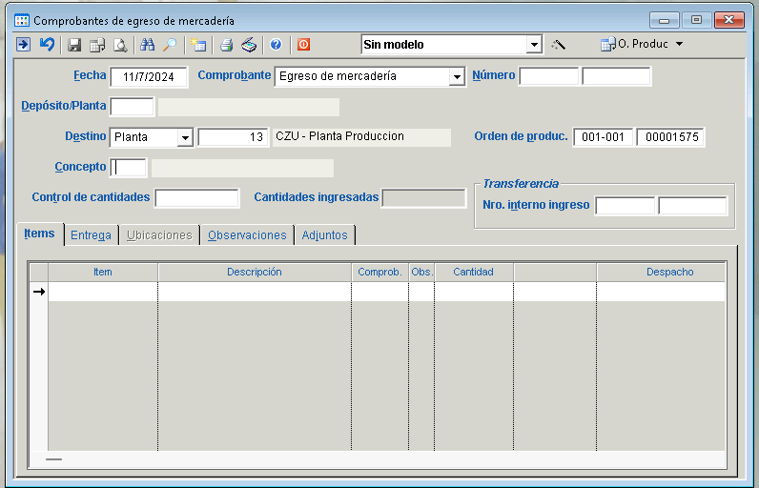Click the save floppy disk icon

coord(74,45)
